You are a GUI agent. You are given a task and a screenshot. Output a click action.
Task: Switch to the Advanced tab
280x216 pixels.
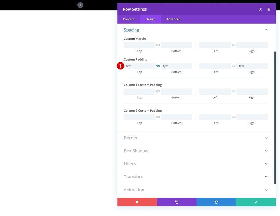[173, 19]
